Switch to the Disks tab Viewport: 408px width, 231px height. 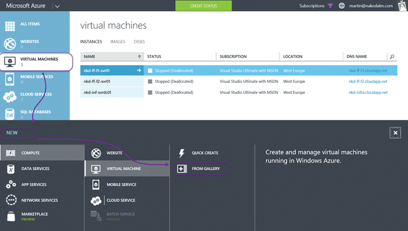tap(139, 41)
